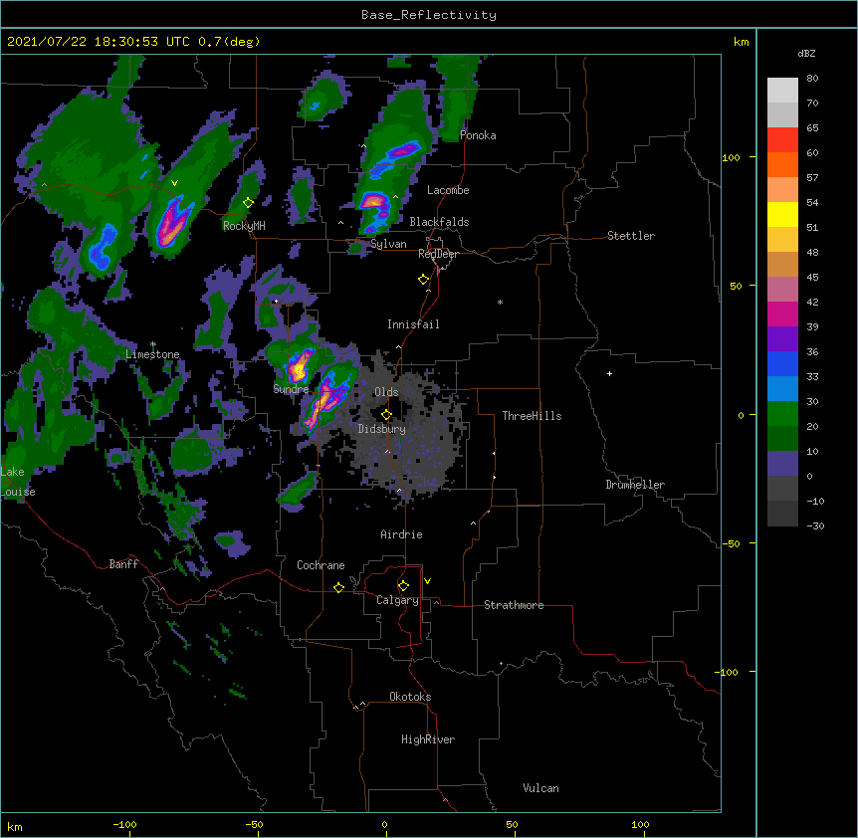
Task: Click the Drumheller town label
Action: pyautogui.click(x=635, y=485)
